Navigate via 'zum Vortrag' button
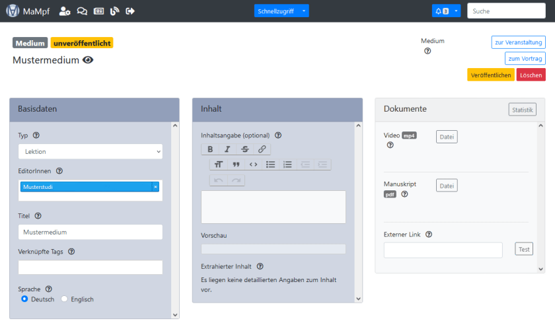 (525, 58)
